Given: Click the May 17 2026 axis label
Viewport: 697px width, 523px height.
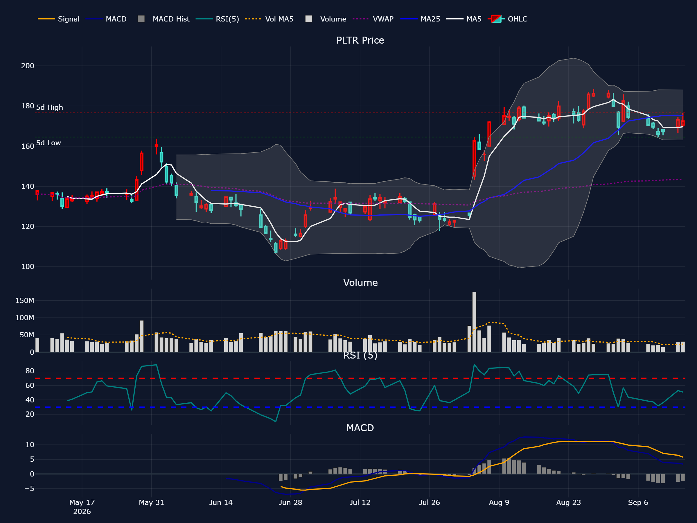Looking at the screenshot, I should pos(82,507).
